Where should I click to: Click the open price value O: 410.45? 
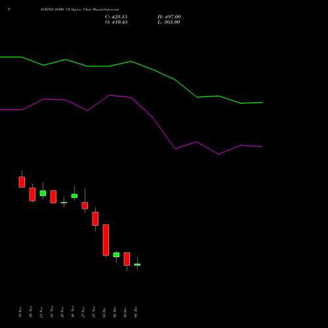[x=116, y=22]
